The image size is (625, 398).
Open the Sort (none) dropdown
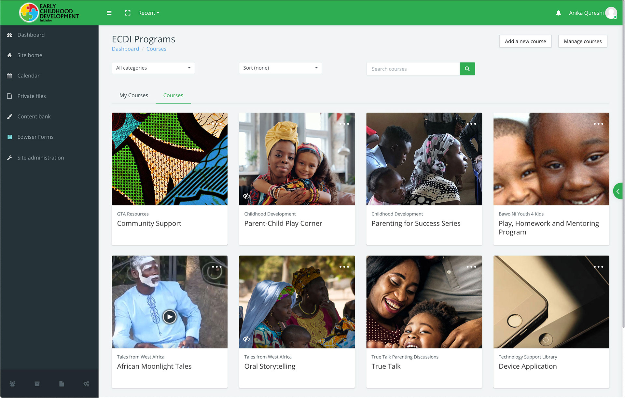[280, 68]
